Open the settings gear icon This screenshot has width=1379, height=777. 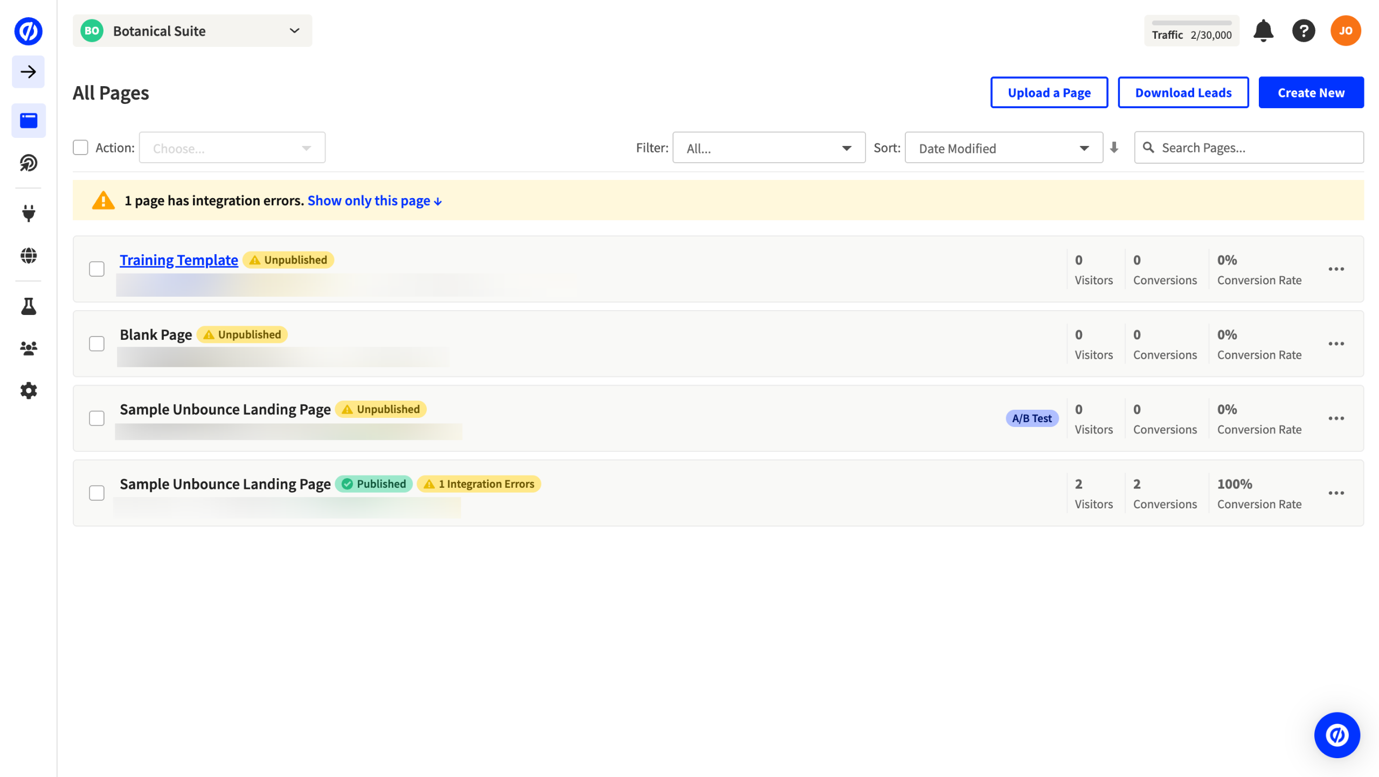[29, 390]
